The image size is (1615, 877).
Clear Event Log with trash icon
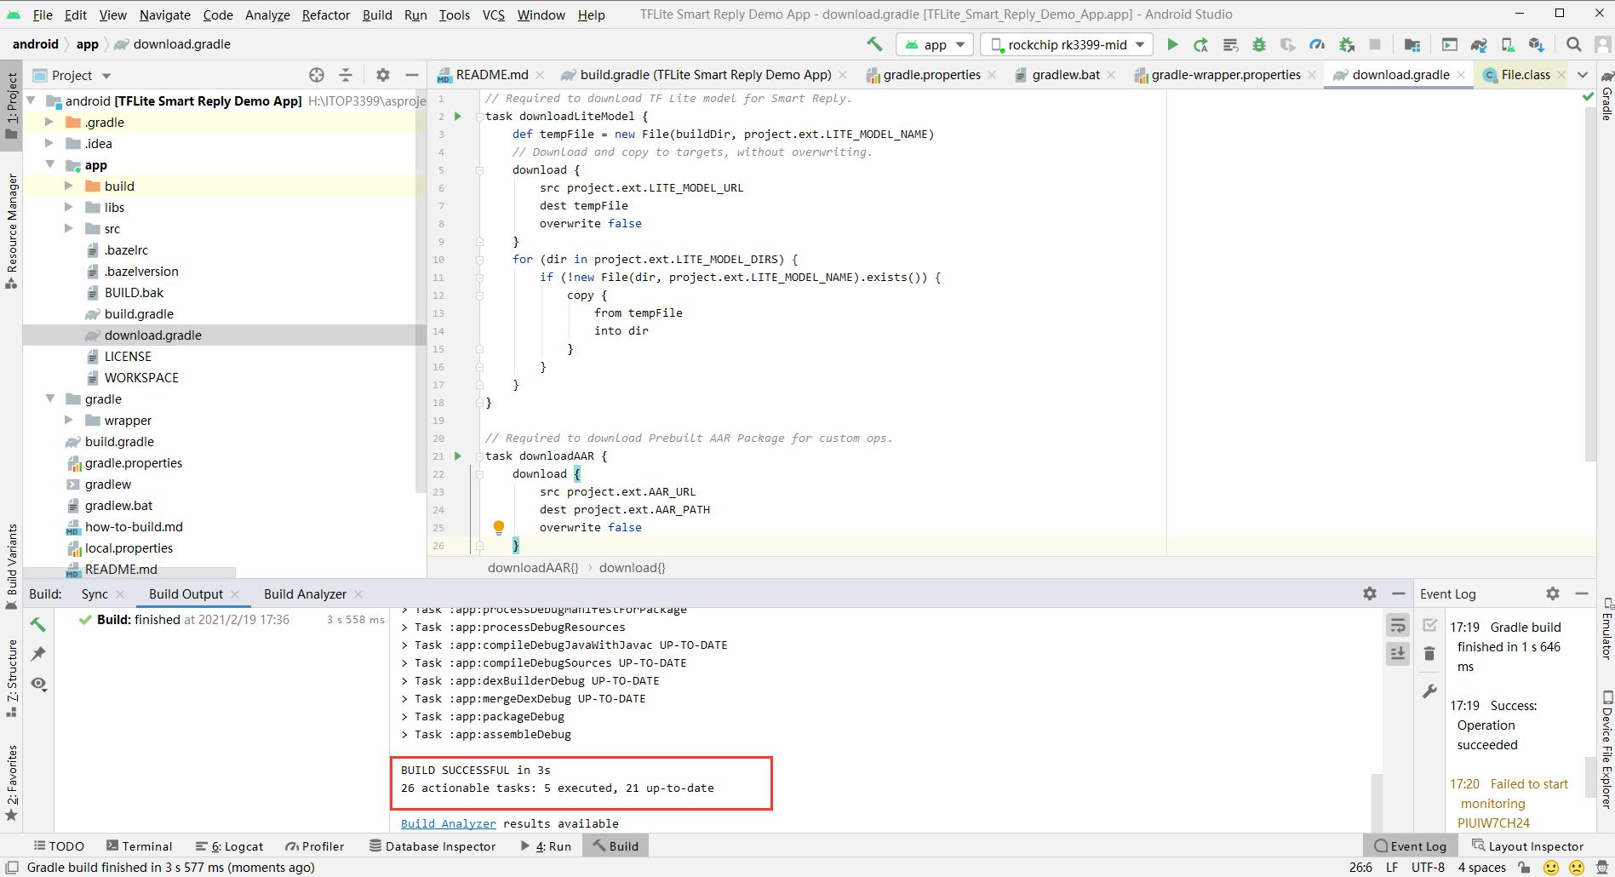(x=1429, y=653)
